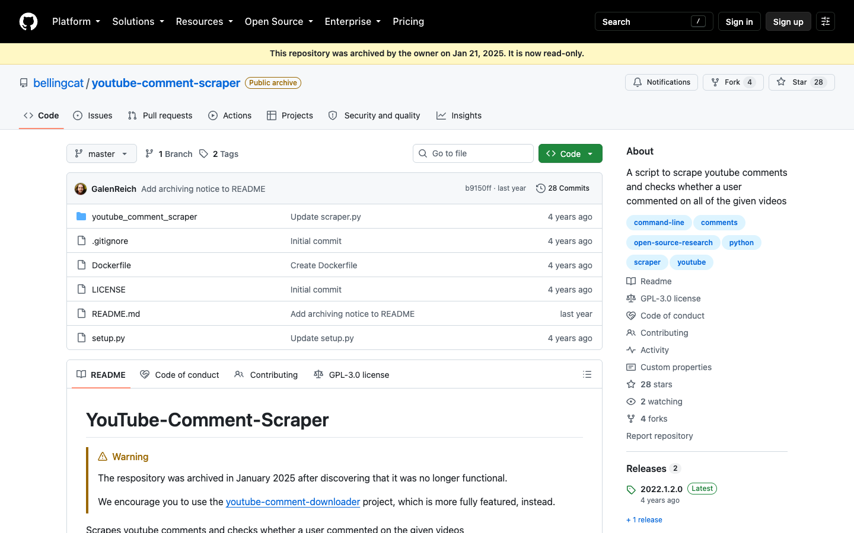Expand the Solutions menu

pos(138,21)
